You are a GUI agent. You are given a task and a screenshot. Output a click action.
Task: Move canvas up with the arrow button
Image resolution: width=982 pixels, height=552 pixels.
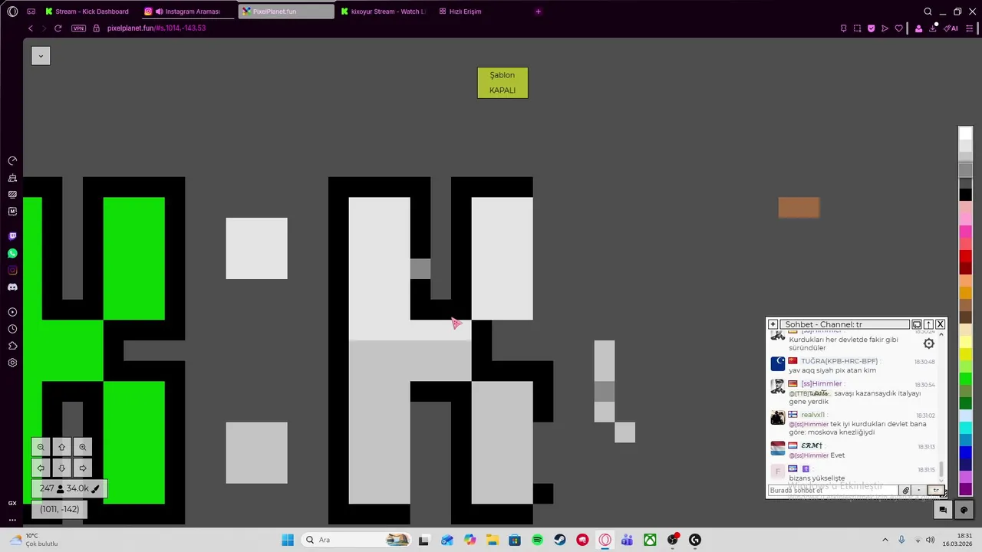coord(62,447)
